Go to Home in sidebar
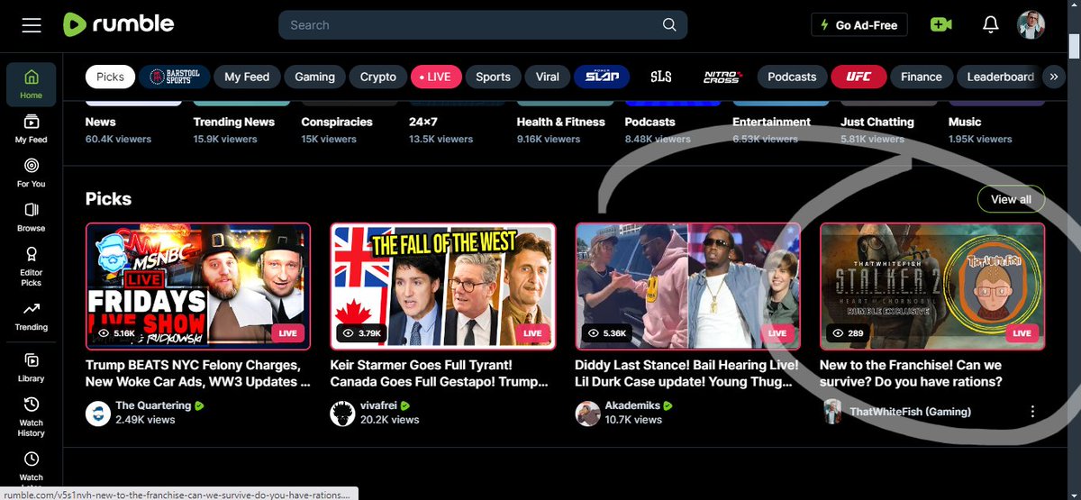Screen dimensions: 1081x500 coord(32,83)
